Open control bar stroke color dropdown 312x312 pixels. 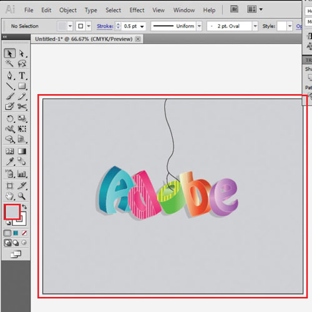89,26
